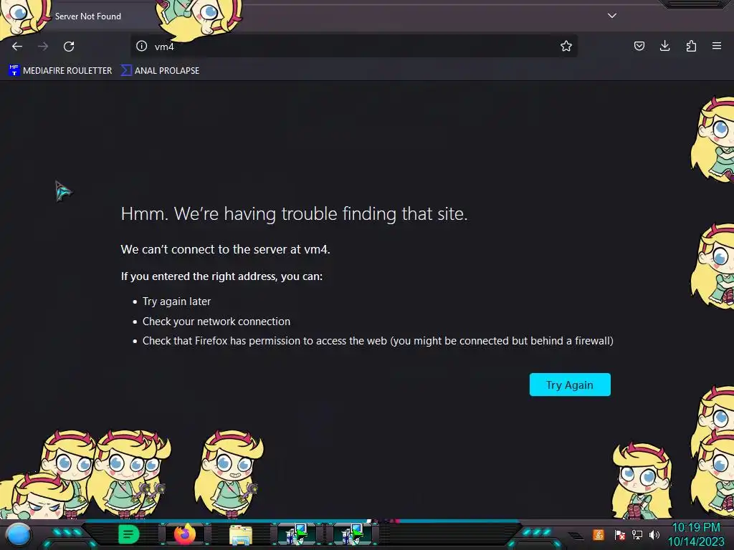Open the green chat app in the taskbar
734x550 pixels.
click(x=129, y=534)
